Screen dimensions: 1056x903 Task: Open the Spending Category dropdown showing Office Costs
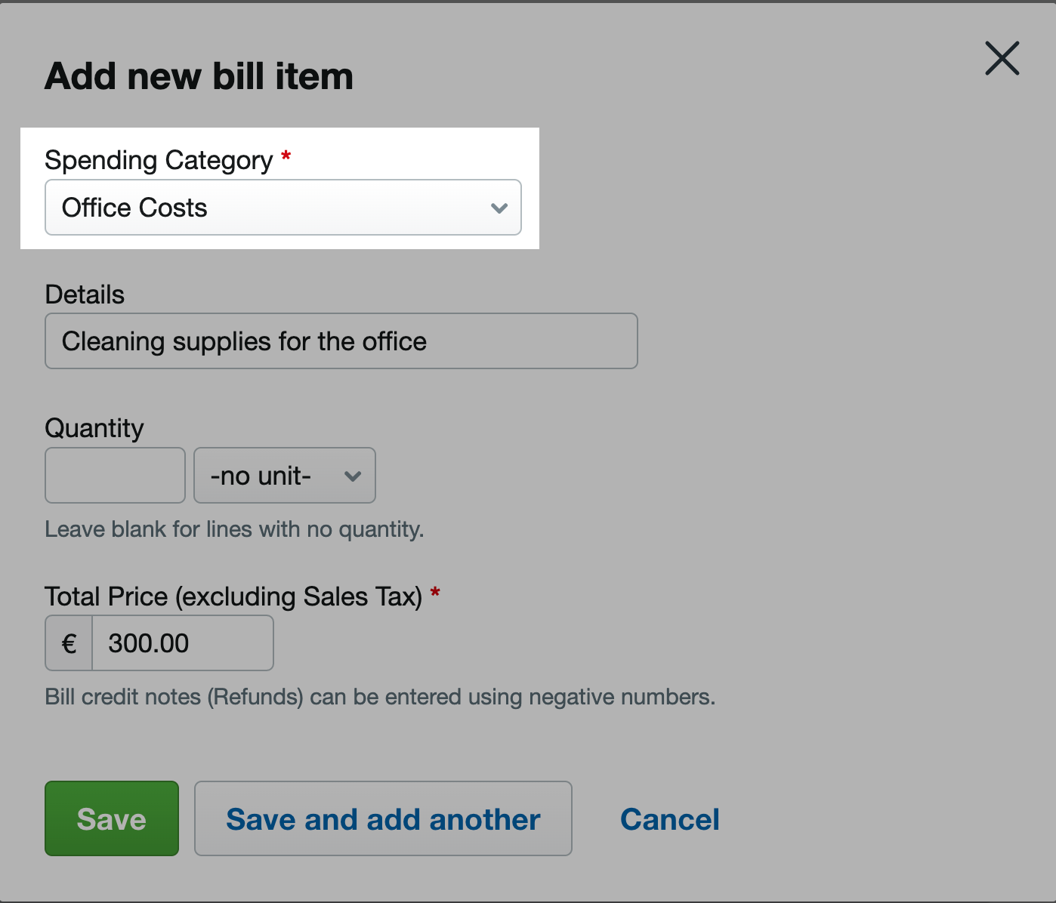[283, 208]
